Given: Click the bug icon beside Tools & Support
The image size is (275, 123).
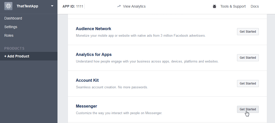Looking at the screenshot, I should tap(214, 7).
